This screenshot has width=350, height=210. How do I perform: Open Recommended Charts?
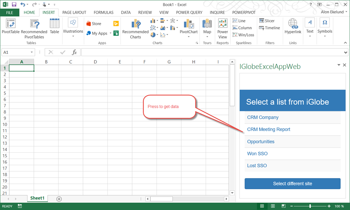[x=136, y=29]
